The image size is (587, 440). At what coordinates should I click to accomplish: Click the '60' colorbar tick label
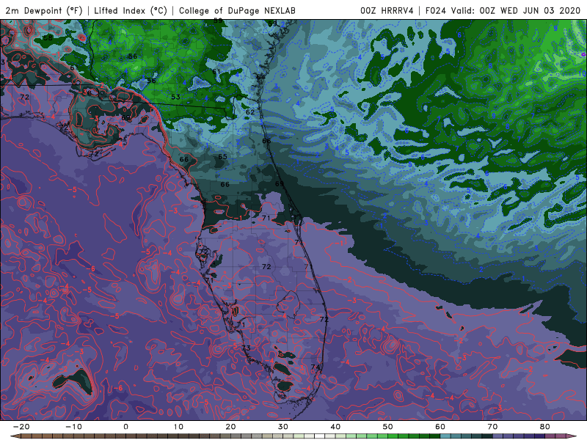pos(440,427)
